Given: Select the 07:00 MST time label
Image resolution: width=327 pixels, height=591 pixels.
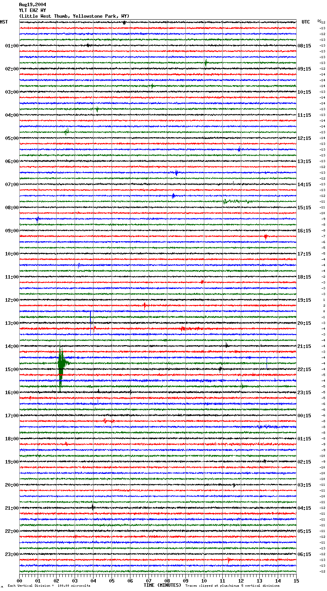Looking at the screenshot, I should pos(12,185).
